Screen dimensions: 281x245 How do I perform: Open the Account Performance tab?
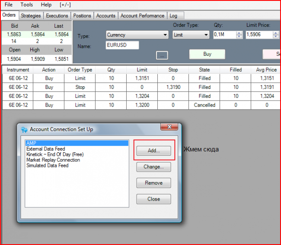click(142, 16)
